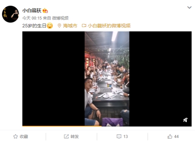
Task: Click the 小白龍袄 profile avatar
Action: pos(11,14)
